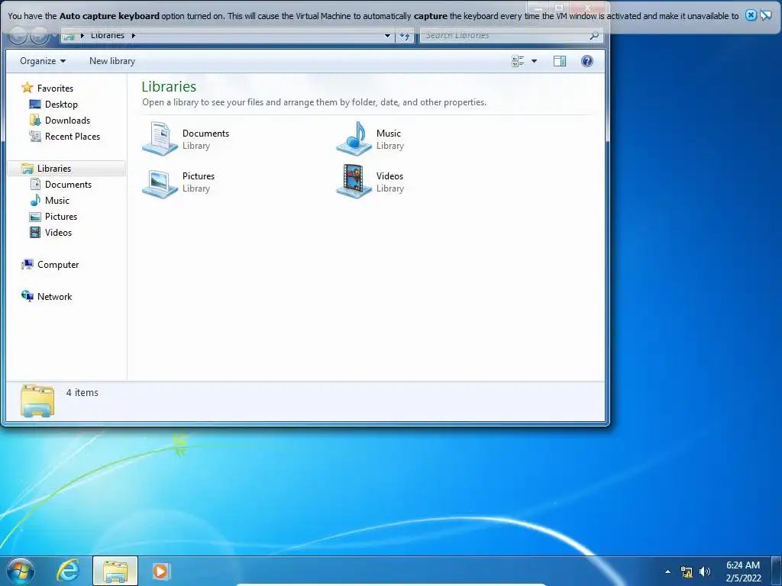782x586 pixels.
Task: Select Network in navigation pane
Action: coord(54,297)
